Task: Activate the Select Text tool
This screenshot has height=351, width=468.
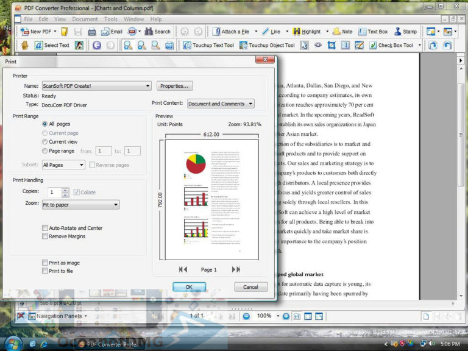Action: click(52, 45)
